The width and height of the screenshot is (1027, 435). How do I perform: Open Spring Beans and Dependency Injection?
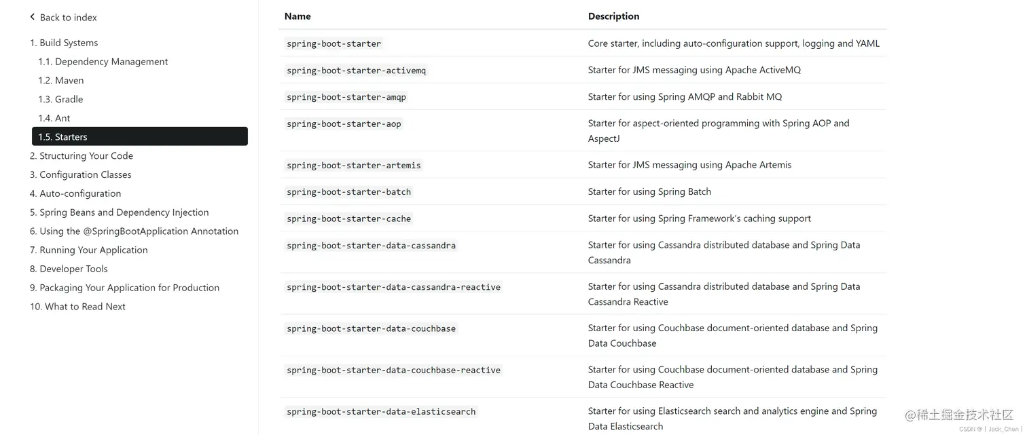pos(120,212)
